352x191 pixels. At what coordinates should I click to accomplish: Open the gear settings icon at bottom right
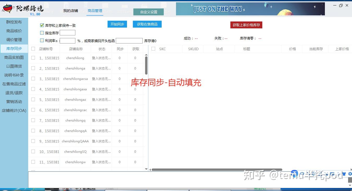tap(350, 173)
